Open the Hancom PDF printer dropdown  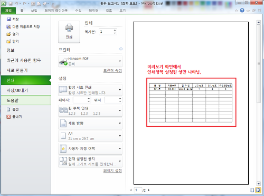(90, 61)
